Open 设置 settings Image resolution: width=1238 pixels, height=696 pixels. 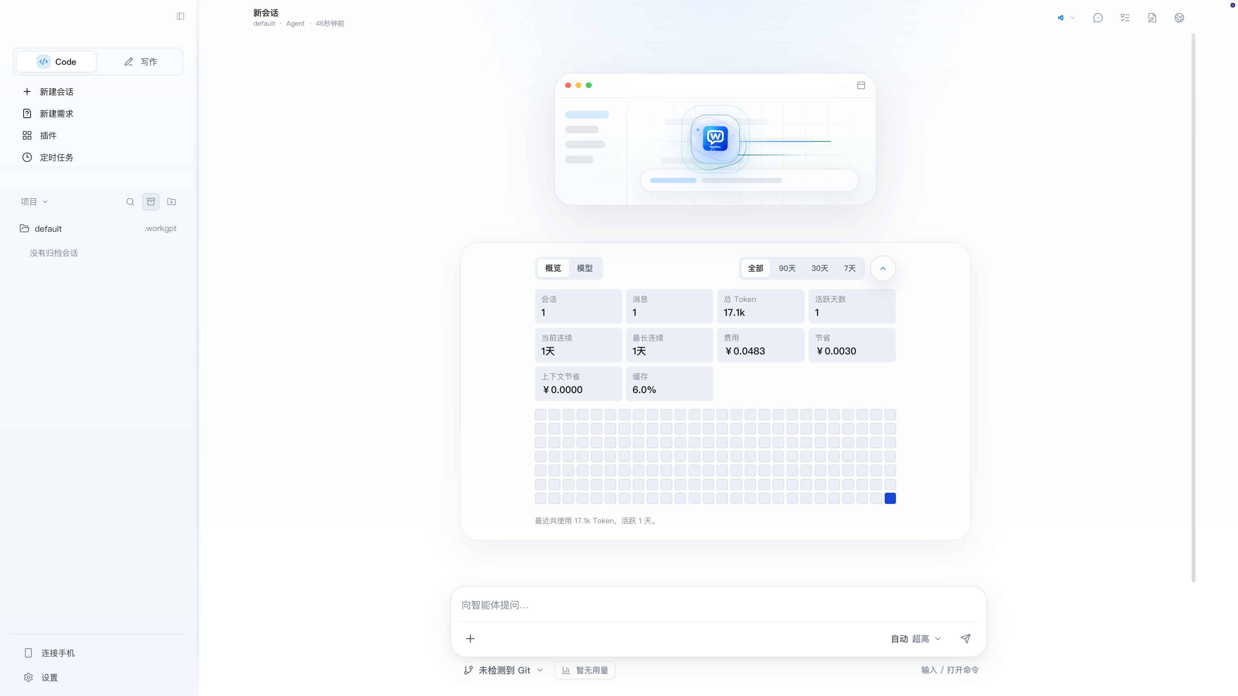pos(50,678)
